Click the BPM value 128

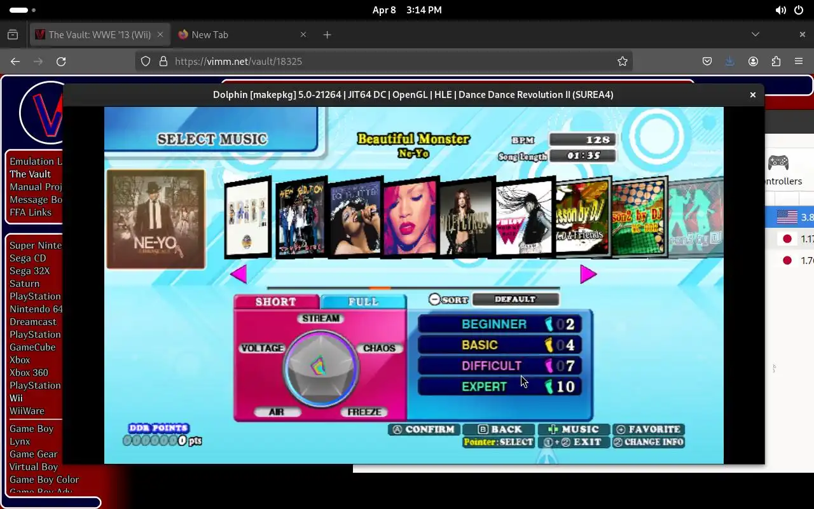pyautogui.click(x=583, y=139)
